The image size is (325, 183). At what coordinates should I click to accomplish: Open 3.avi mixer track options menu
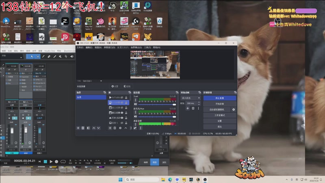(135, 100)
